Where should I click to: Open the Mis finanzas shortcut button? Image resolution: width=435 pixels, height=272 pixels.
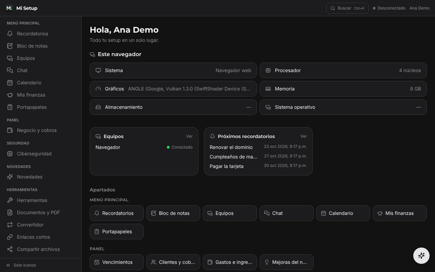tap(400, 213)
